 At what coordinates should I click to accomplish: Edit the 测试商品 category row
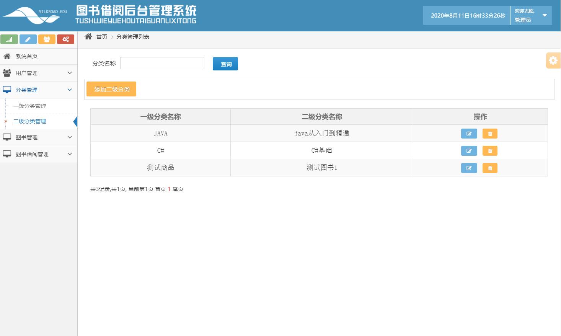(x=469, y=168)
